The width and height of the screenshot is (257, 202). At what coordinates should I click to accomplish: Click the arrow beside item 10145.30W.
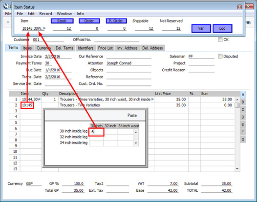(44, 28)
